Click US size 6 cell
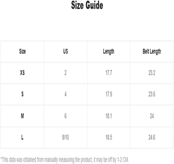This screenshot has width=174, height=164. tap(65, 116)
